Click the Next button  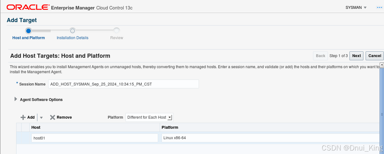(356, 56)
